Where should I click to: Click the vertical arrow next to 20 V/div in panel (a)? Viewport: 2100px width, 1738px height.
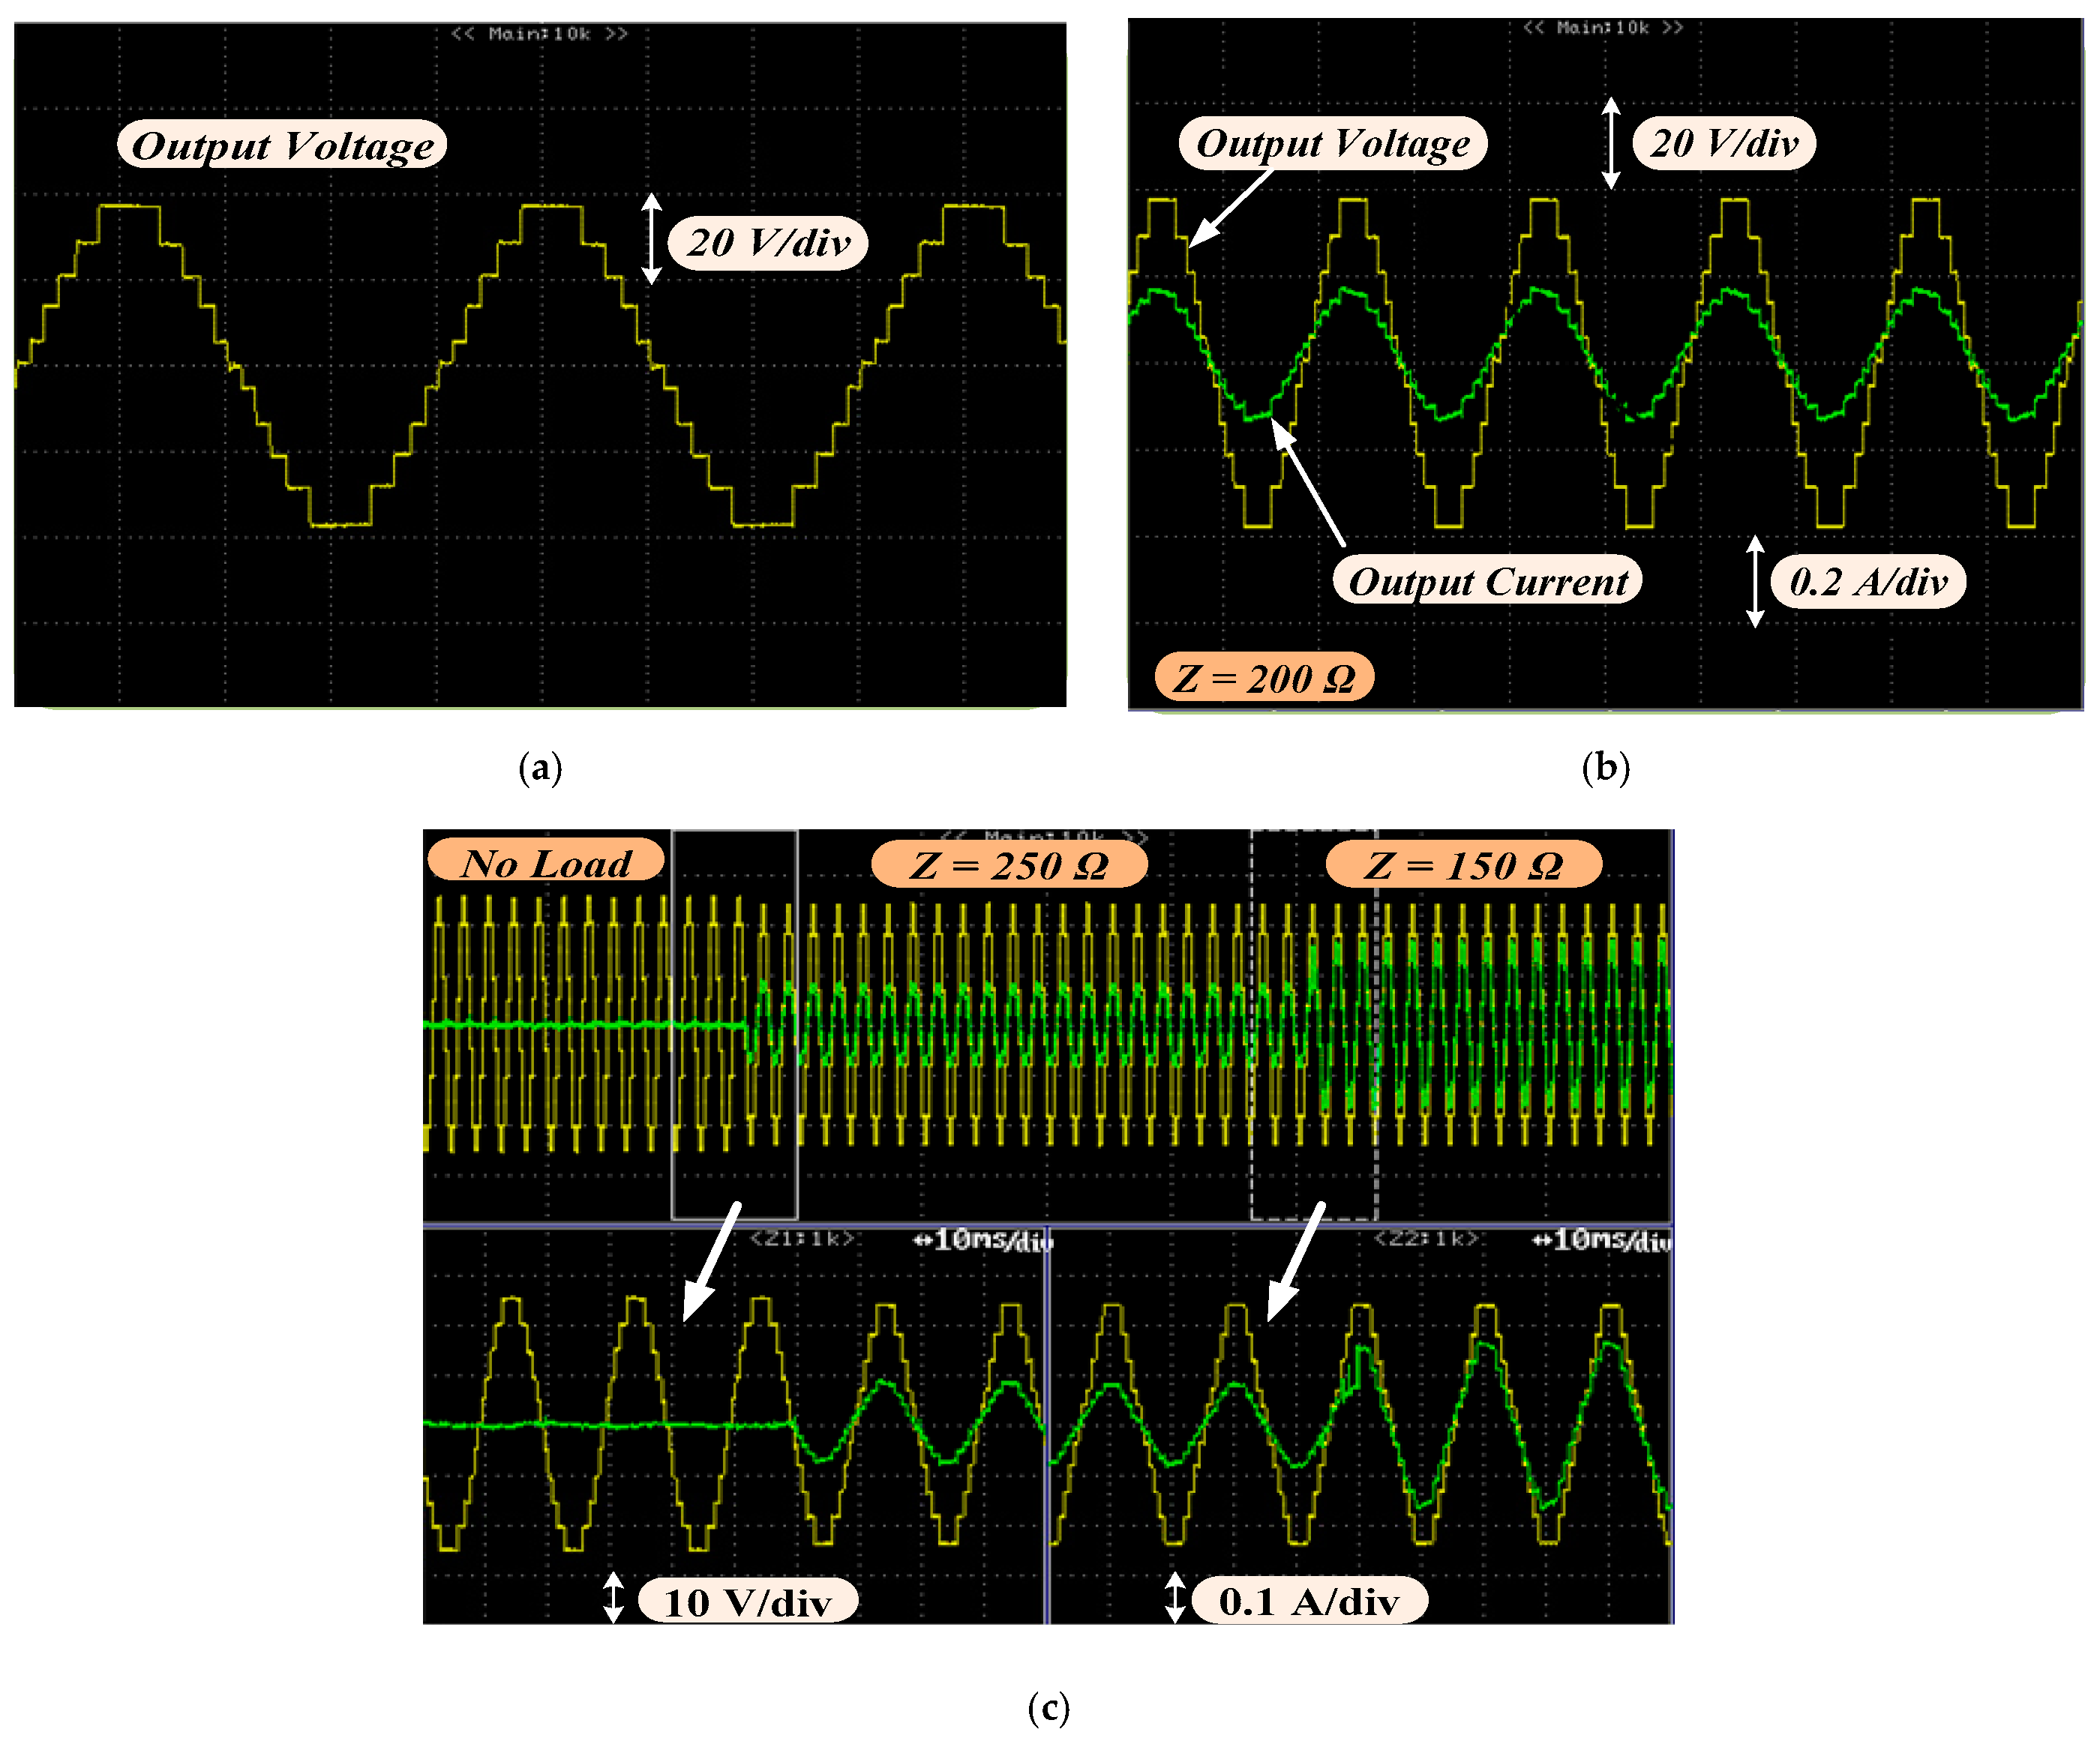point(651,239)
